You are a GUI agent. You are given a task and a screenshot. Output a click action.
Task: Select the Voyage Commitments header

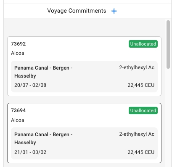tap(77, 11)
